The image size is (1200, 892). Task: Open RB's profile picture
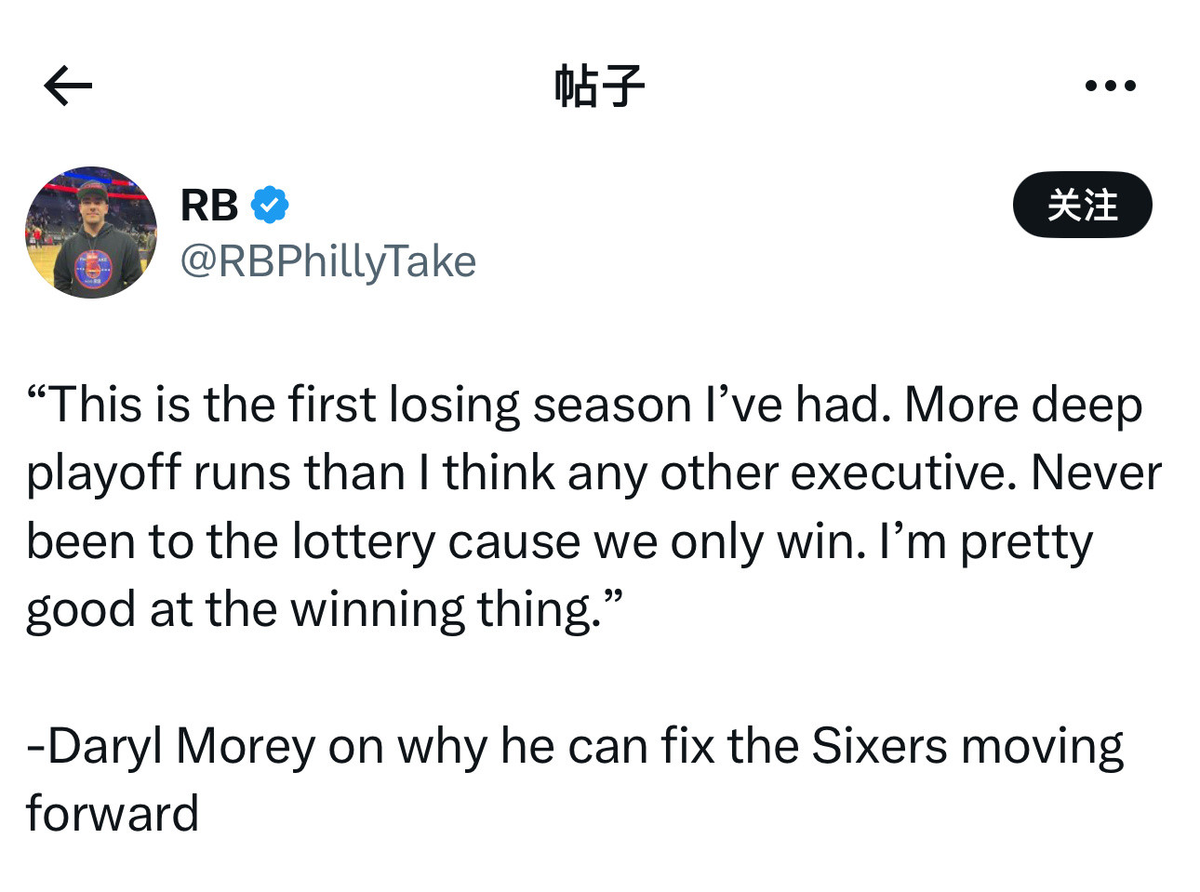91,233
